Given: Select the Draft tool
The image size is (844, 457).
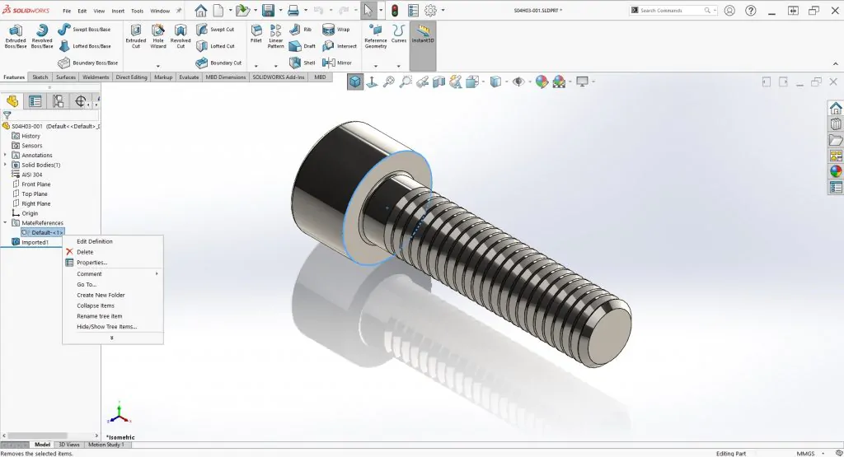Looking at the screenshot, I should [302, 46].
